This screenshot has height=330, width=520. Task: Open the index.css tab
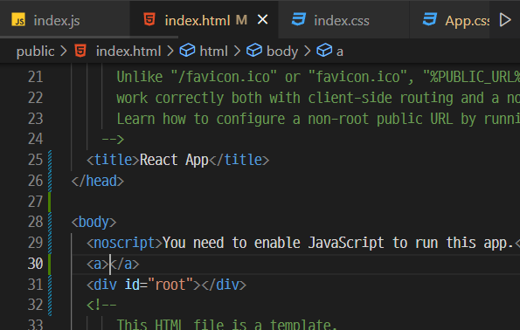click(x=343, y=20)
